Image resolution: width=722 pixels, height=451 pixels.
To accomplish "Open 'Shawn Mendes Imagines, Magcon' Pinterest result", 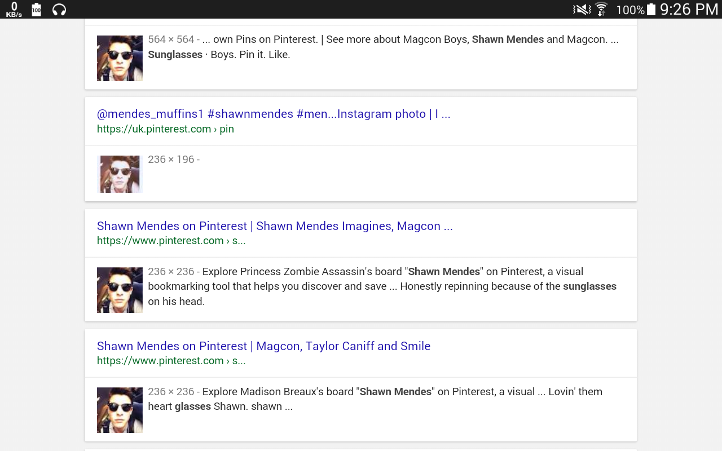I will 275,226.
